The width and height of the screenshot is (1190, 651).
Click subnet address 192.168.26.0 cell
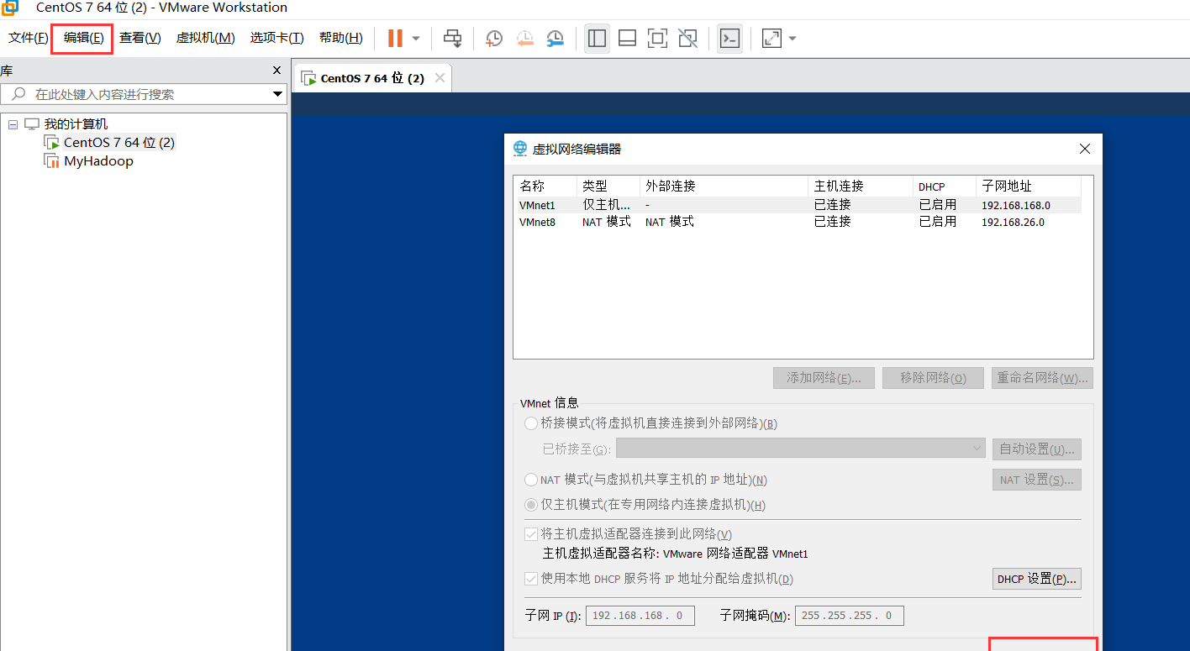1013,223
